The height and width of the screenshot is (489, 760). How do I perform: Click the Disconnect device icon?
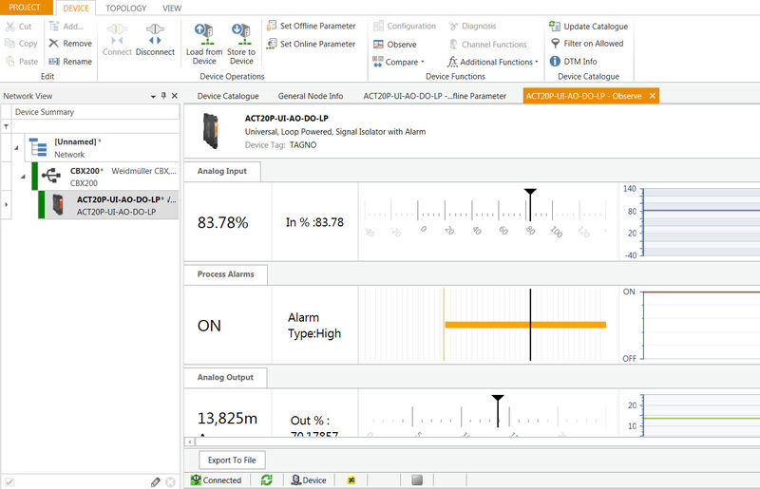point(155,34)
